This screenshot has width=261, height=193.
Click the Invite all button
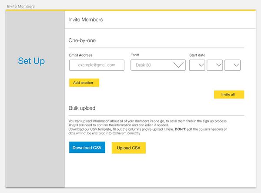click(229, 95)
